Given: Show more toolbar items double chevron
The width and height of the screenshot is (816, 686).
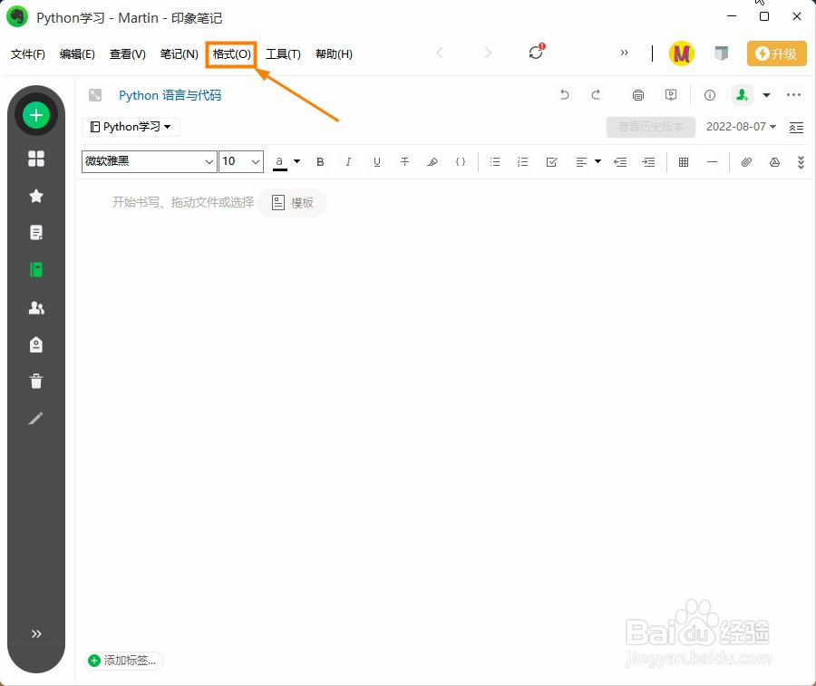Looking at the screenshot, I should click(x=624, y=53).
